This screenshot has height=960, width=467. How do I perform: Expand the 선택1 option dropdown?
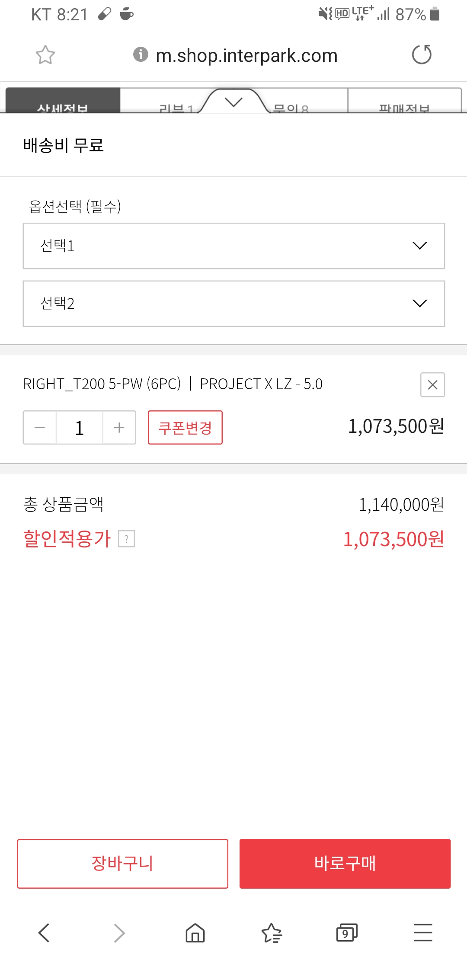[233, 246]
